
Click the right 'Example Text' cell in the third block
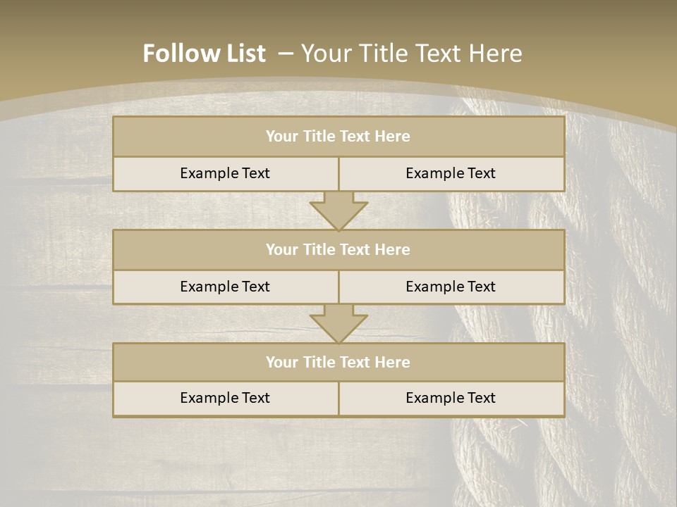tap(451, 398)
